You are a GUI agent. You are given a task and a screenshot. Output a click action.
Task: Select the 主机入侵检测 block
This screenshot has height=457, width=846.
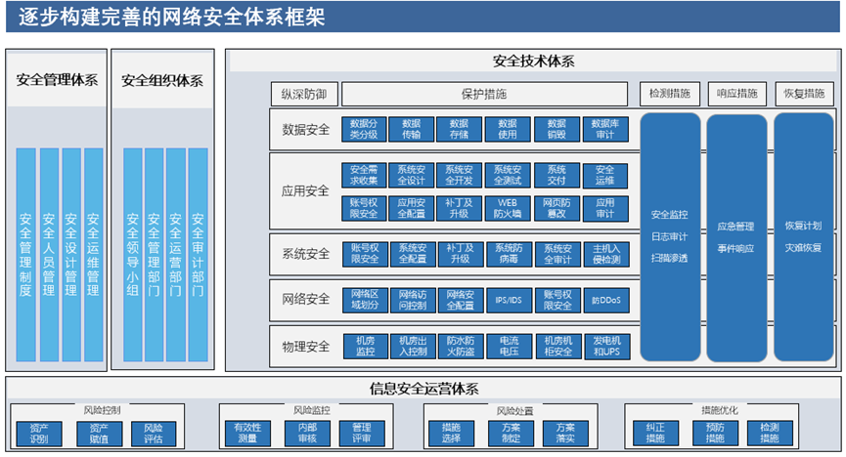[x=604, y=254]
